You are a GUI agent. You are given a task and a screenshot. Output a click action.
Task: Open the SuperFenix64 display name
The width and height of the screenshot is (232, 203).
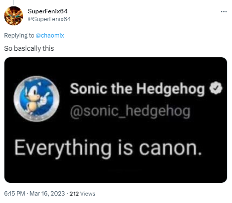tap(47, 11)
